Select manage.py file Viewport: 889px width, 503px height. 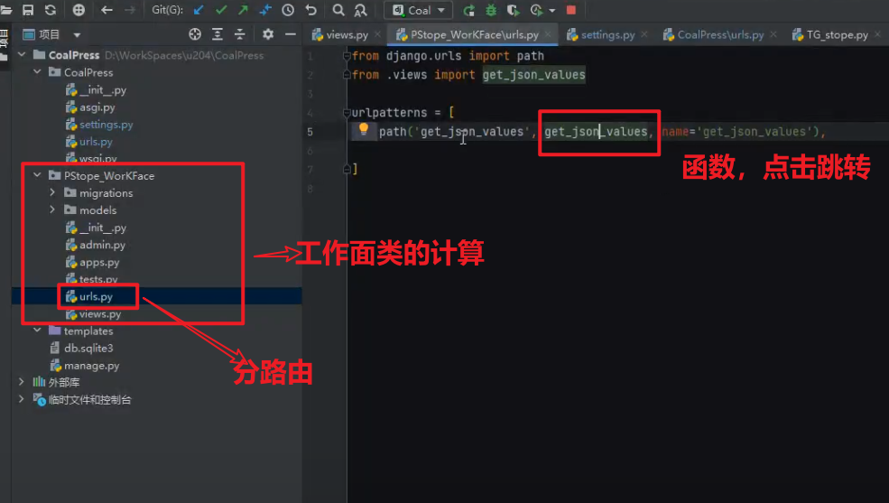[91, 366]
